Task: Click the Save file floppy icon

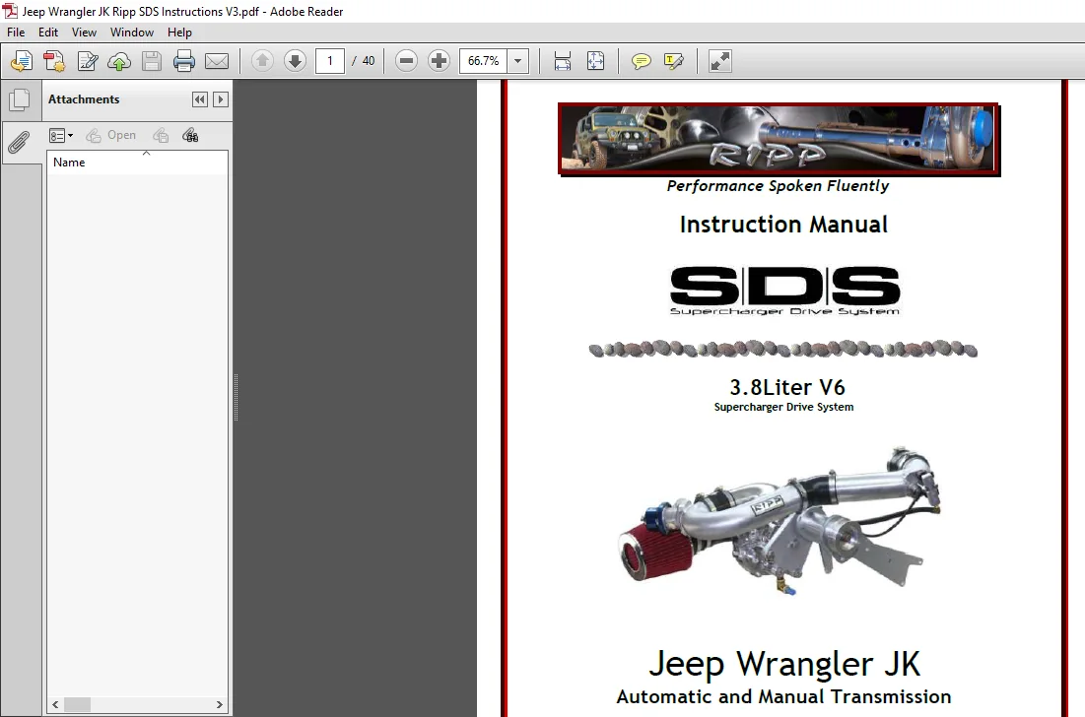Action: point(152,61)
